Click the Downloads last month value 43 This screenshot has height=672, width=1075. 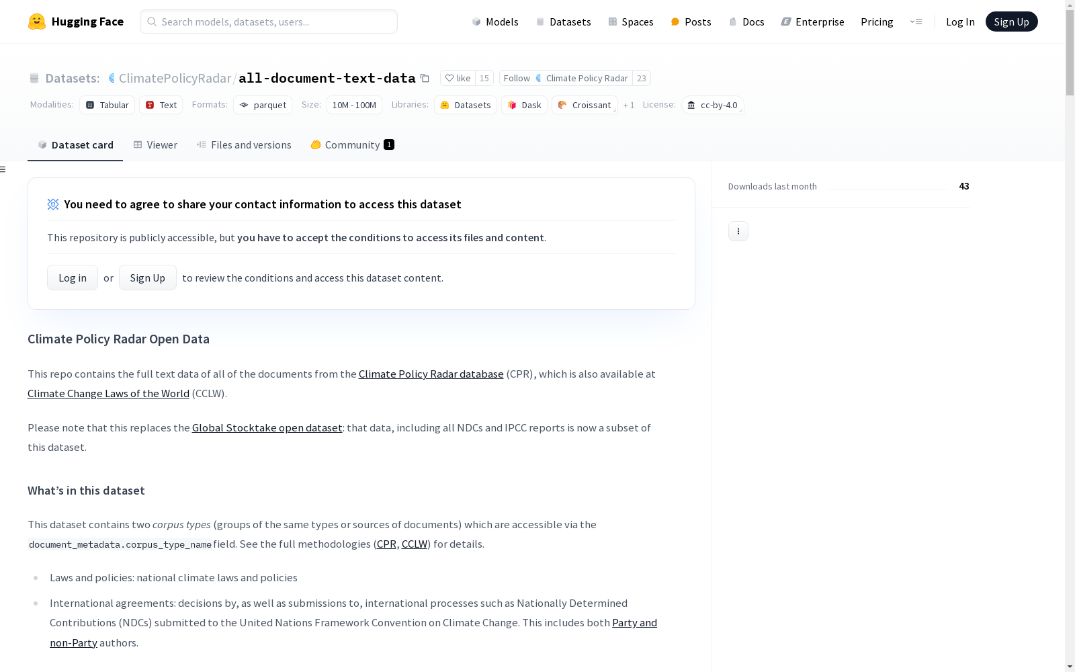[x=964, y=186]
